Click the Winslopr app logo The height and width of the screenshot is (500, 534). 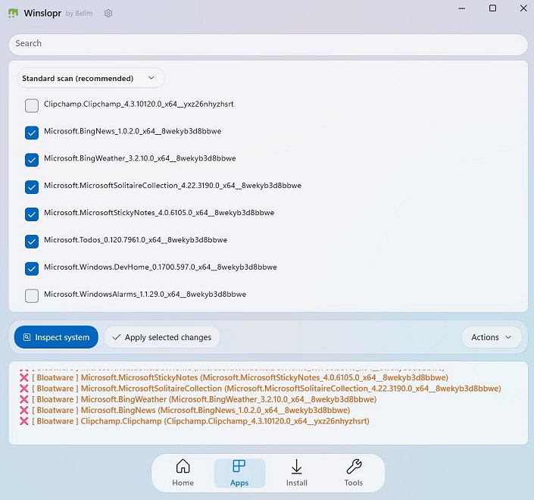coord(13,14)
